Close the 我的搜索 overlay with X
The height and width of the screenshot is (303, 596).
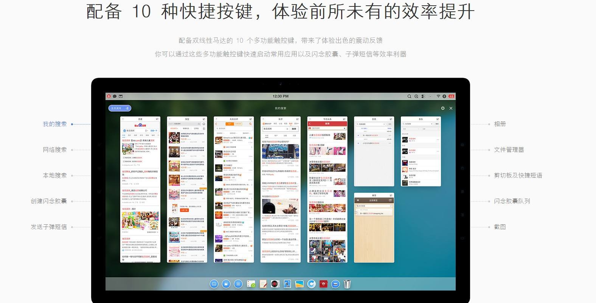451,108
